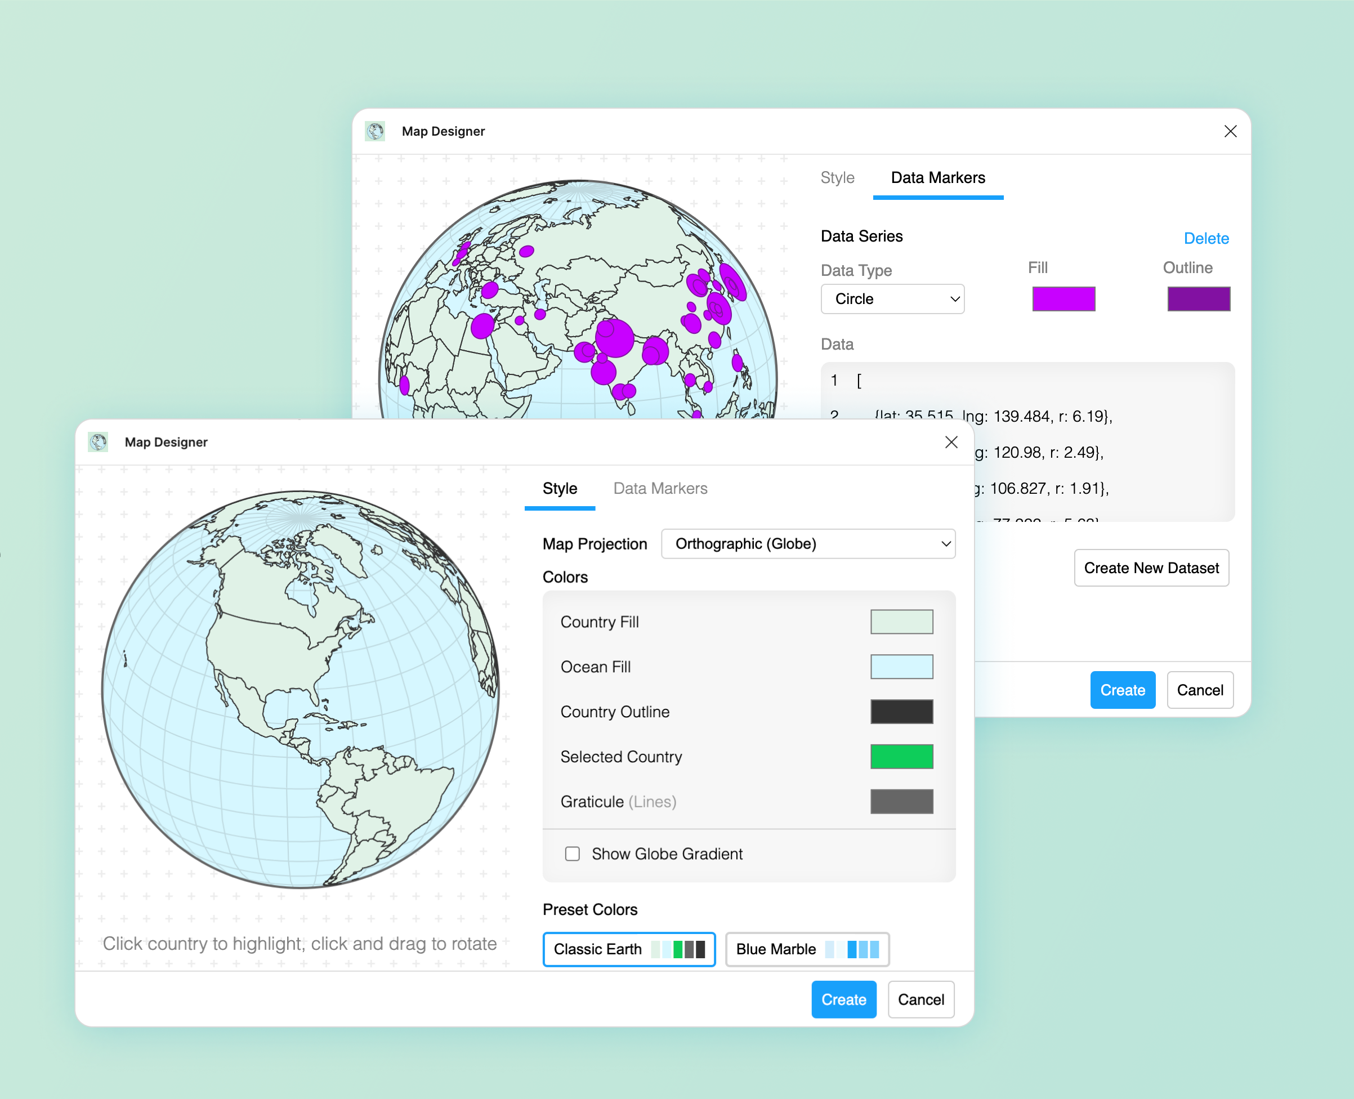Open the marker Fill magenta swatch
The width and height of the screenshot is (1354, 1099).
click(x=1063, y=299)
